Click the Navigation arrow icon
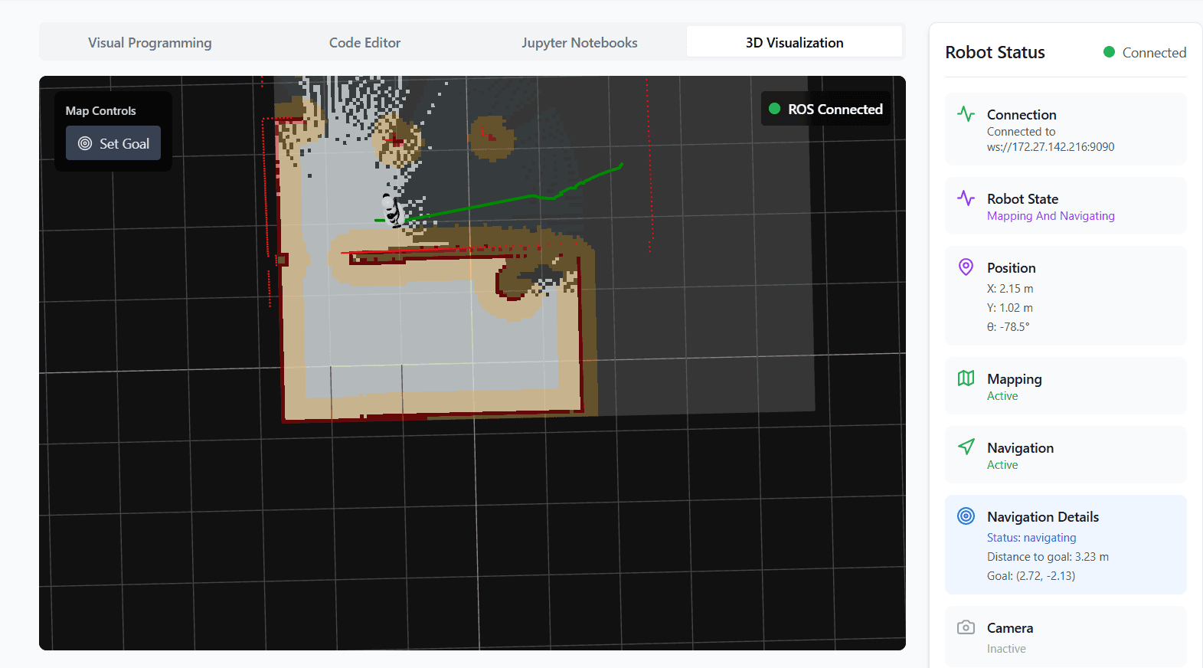 pyautogui.click(x=966, y=447)
